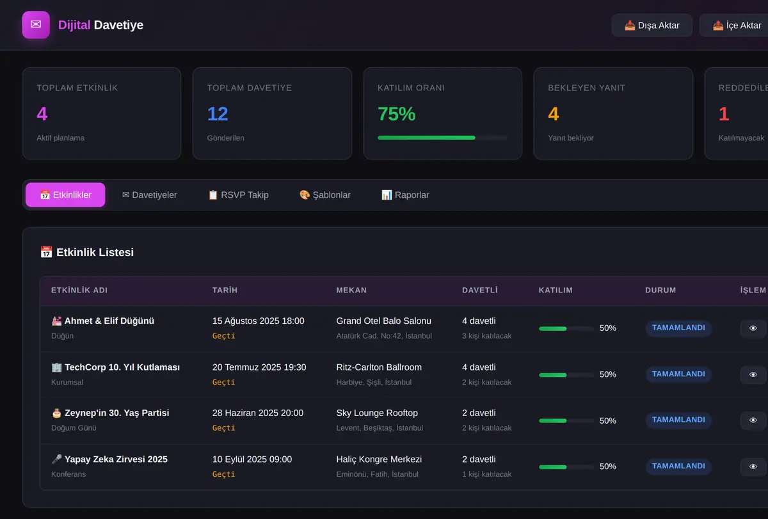The image size is (768, 519).
Task: Switch to the Davetiyeler tab
Action: click(149, 195)
